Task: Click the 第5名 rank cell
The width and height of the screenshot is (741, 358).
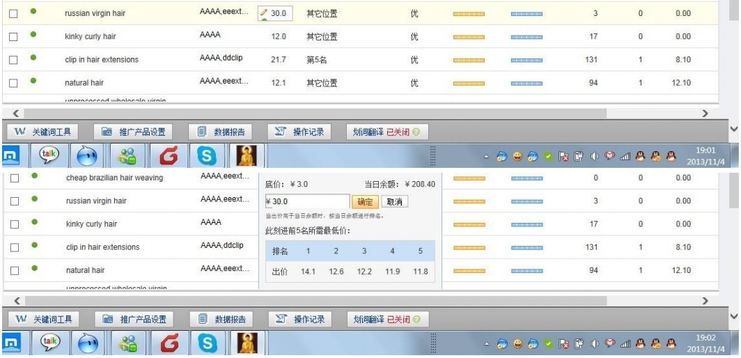Action: (317, 60)
